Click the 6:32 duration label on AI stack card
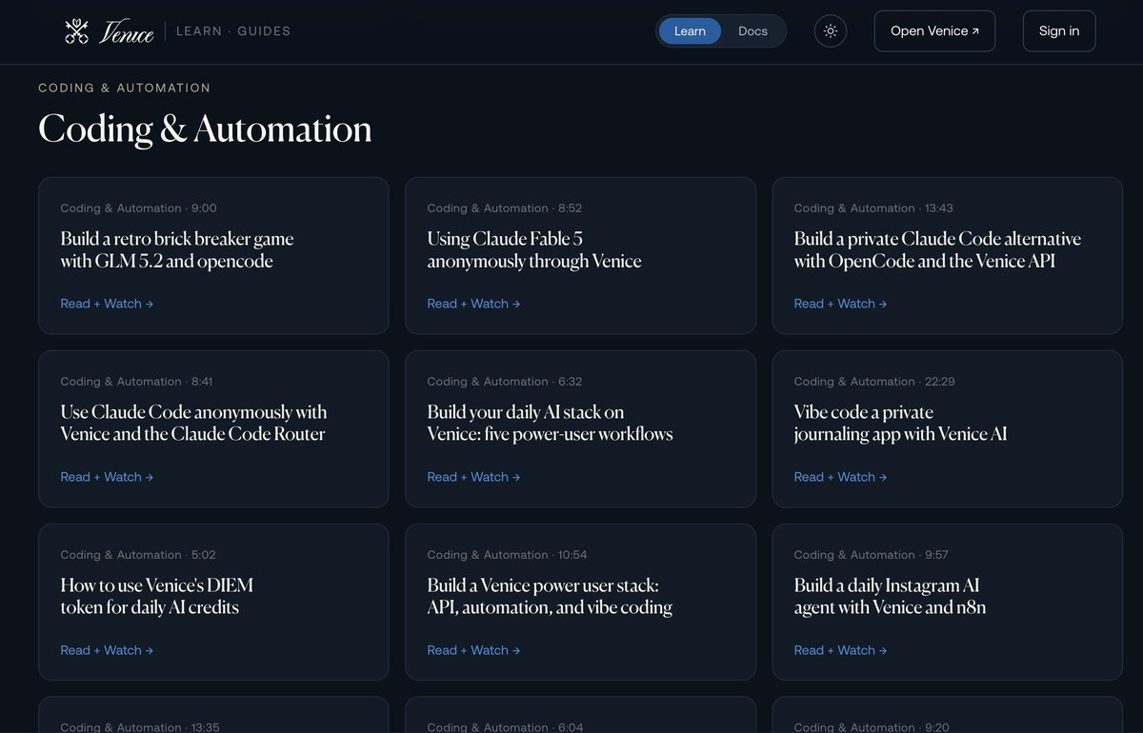1143x733 pixels. [x=571, y=382]
